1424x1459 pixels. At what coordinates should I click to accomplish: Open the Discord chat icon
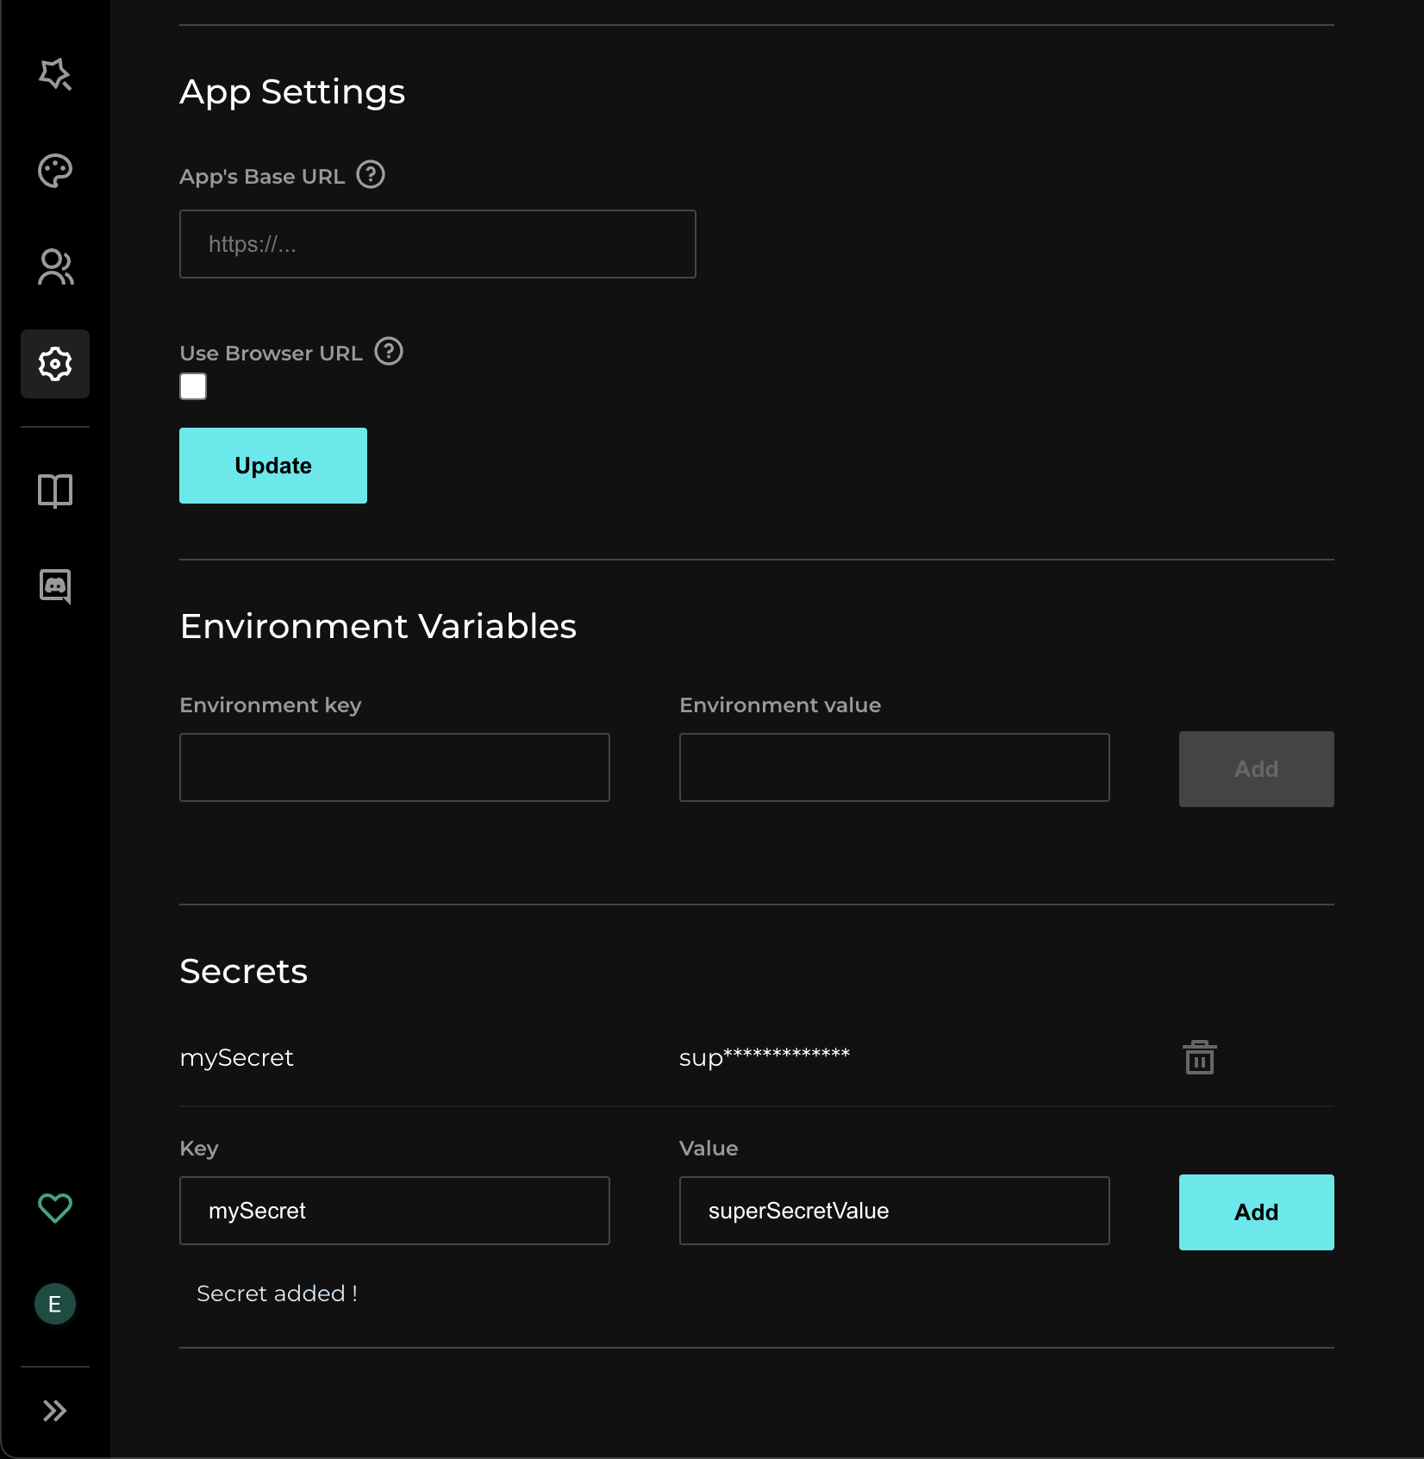point(55,586)
